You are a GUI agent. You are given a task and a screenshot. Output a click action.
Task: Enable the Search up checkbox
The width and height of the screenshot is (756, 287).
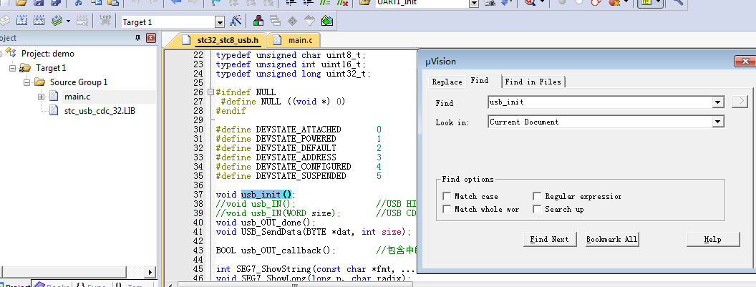(537, 209)
